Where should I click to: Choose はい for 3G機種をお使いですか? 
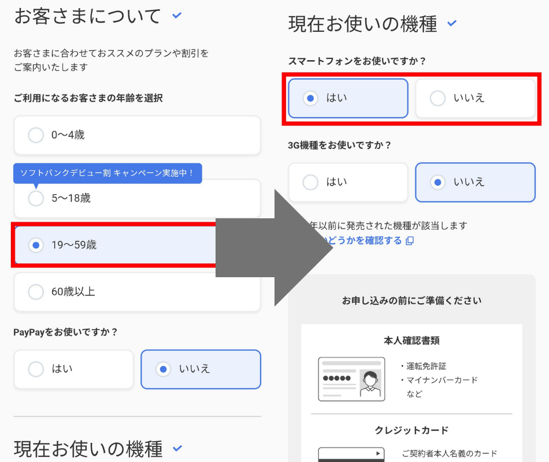pyautogui.click(x=348, y=182)
